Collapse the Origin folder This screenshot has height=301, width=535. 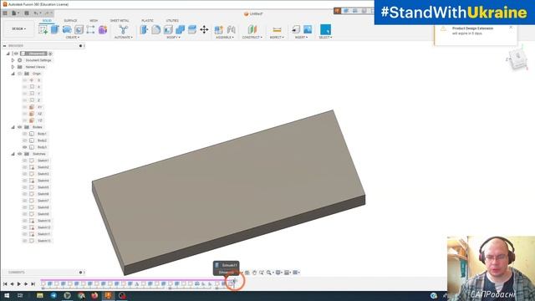pyautogui.click(x=13, y=74)
